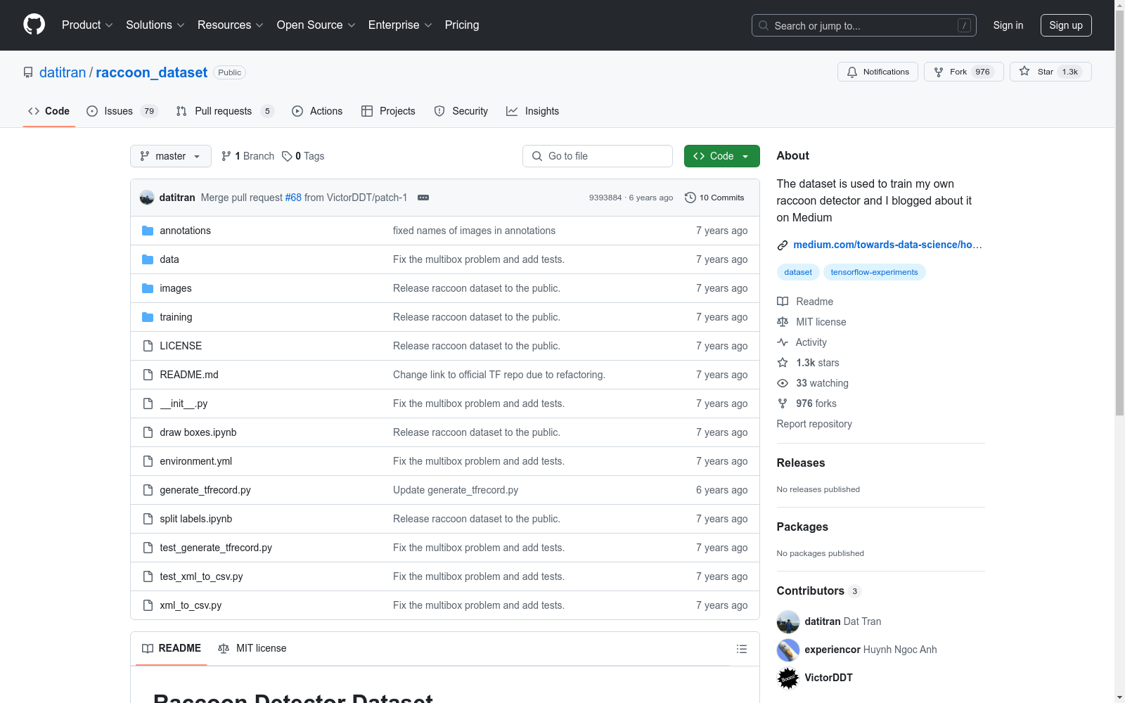The height and width of the screenshot is (703, 1125).
Task: View the 10 Commits history
Action: pos(714,198)
